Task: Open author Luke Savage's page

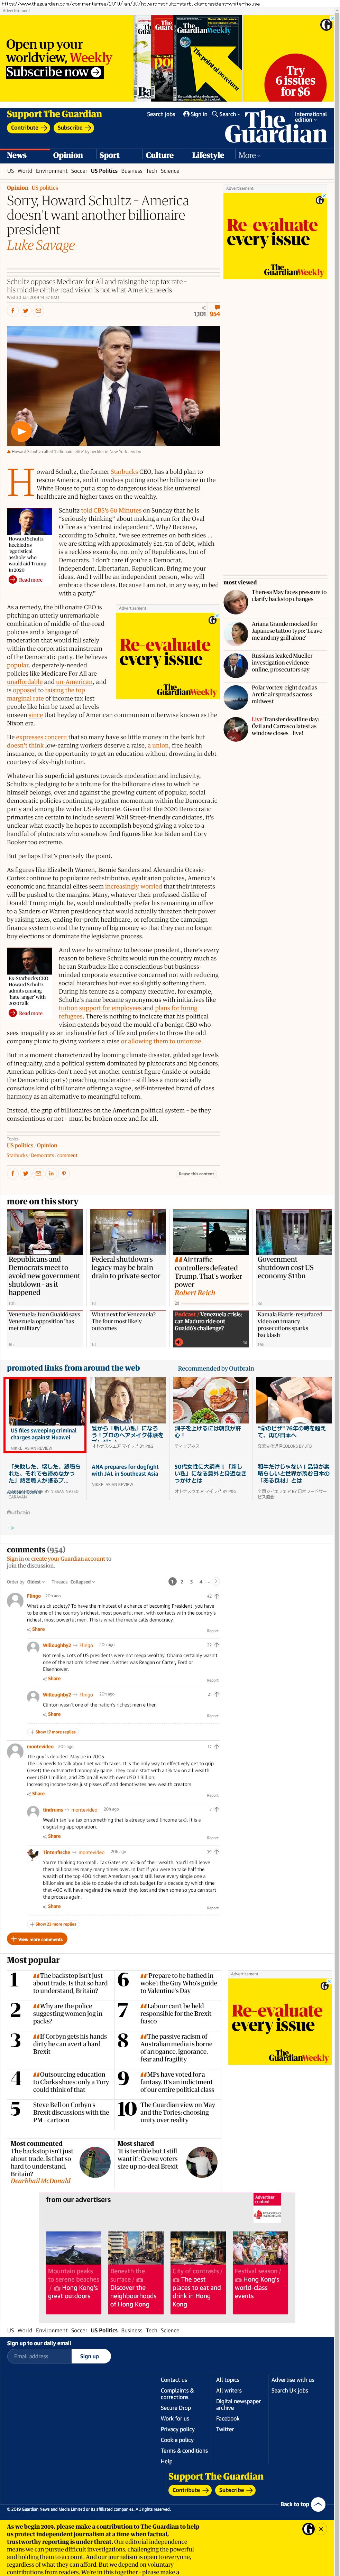Action: pyautogui.click(x=41, y=245)
